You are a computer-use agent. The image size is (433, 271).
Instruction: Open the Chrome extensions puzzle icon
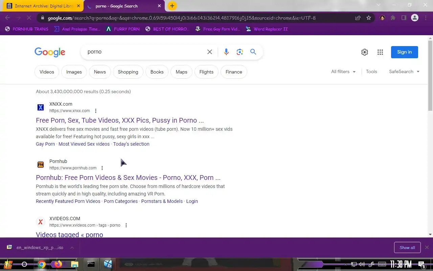pos(393,18)
